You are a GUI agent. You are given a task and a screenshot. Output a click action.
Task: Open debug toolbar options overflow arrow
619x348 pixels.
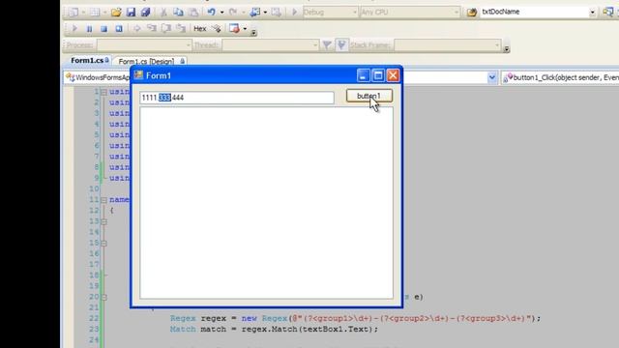pos(253,33)
